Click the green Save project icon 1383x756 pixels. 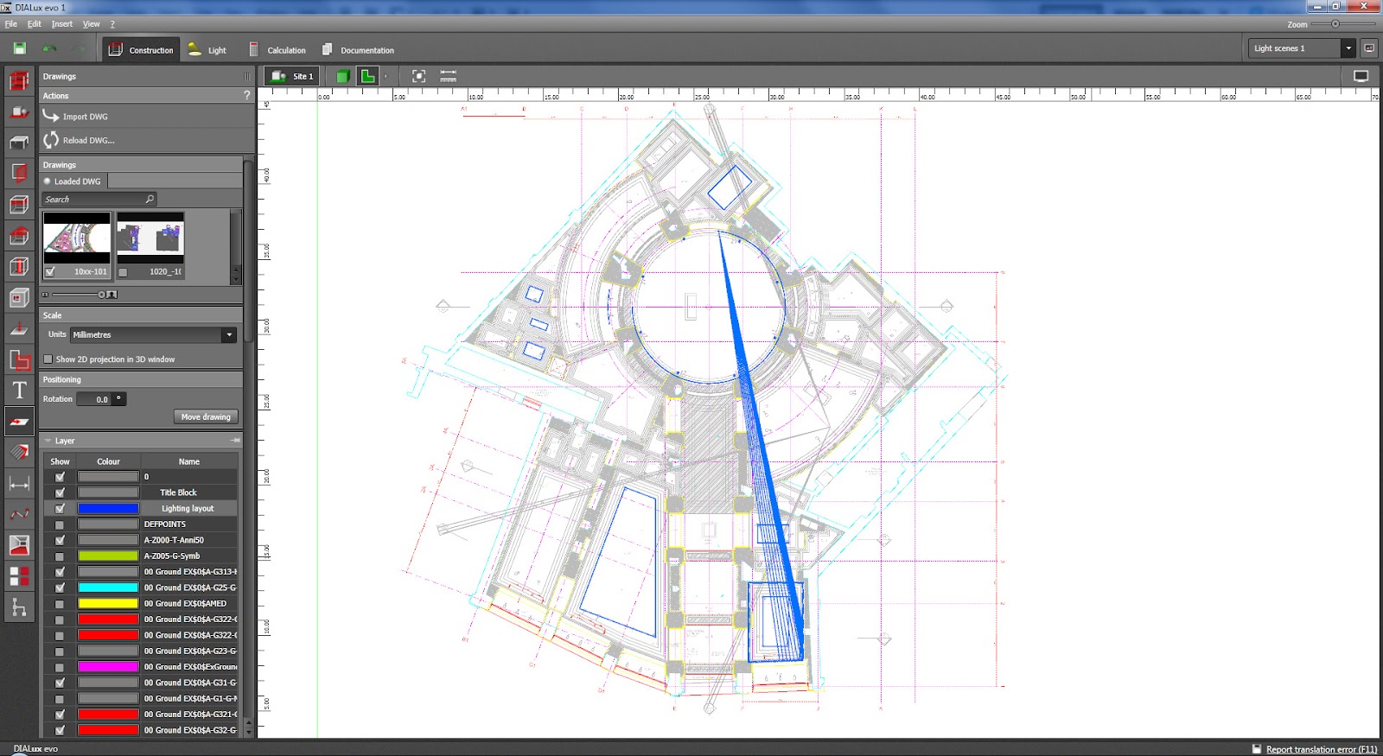click(x=19, y=49)
